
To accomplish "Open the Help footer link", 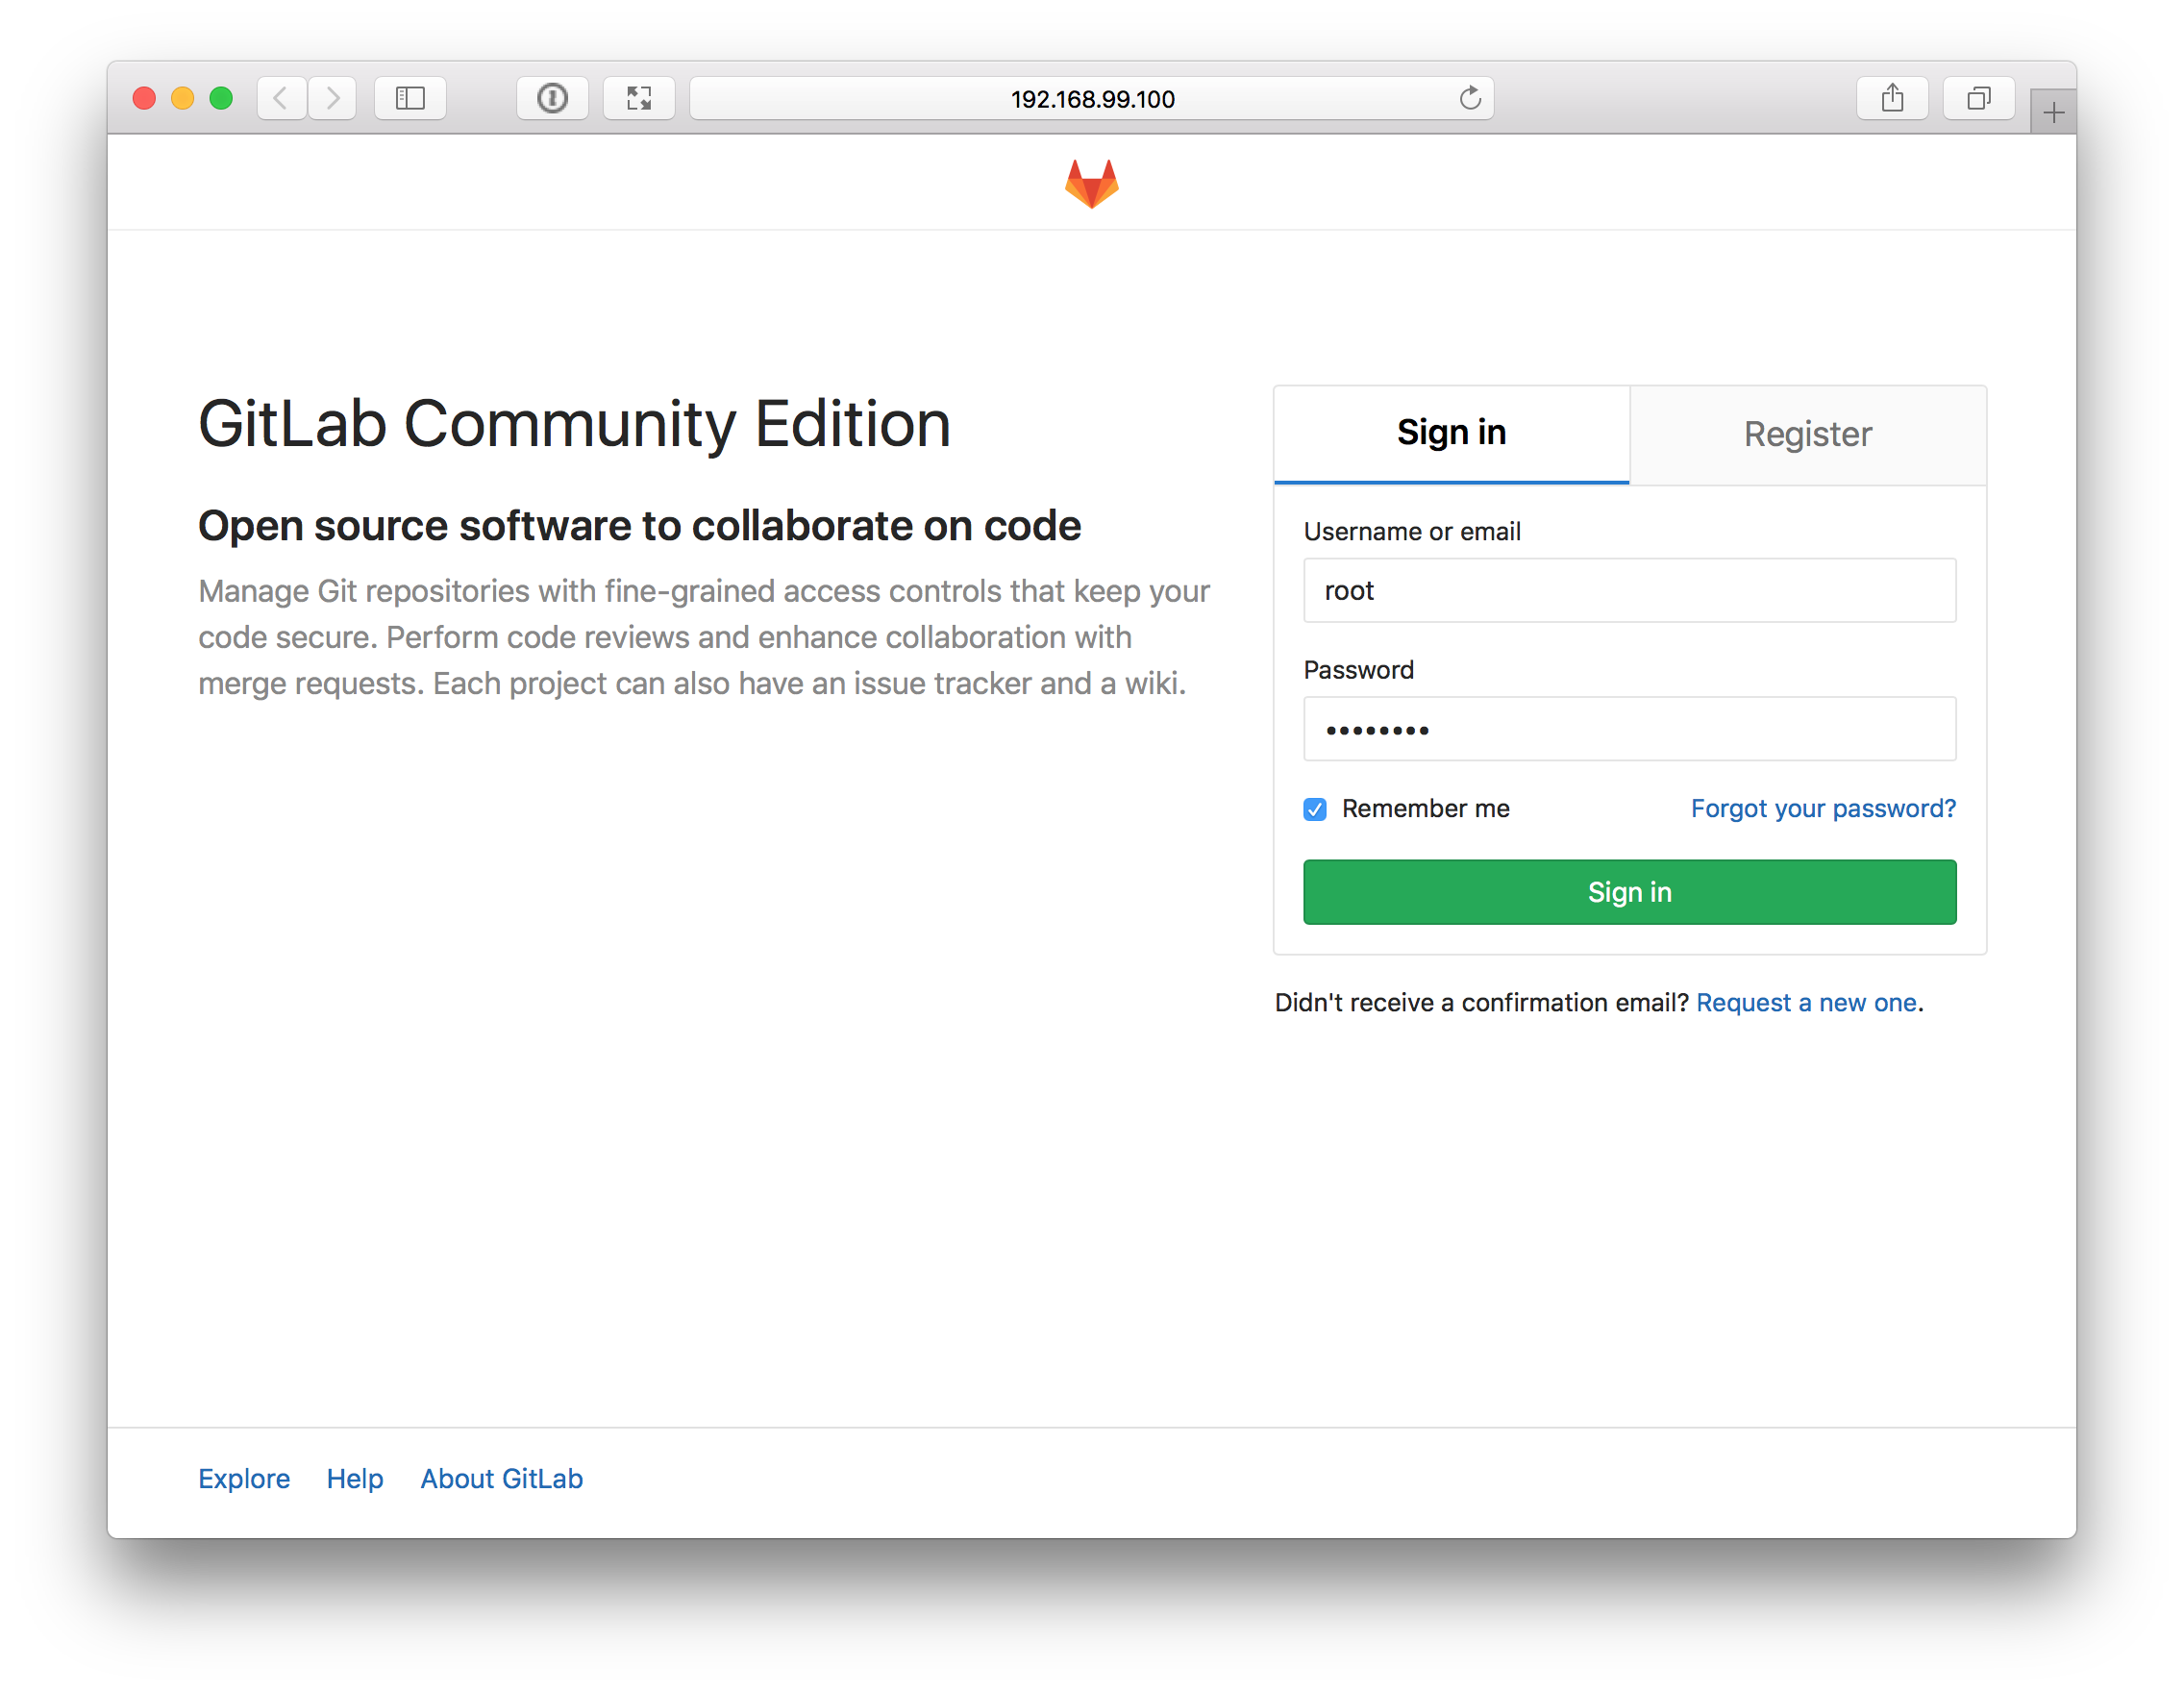I will pos(355,1478).
